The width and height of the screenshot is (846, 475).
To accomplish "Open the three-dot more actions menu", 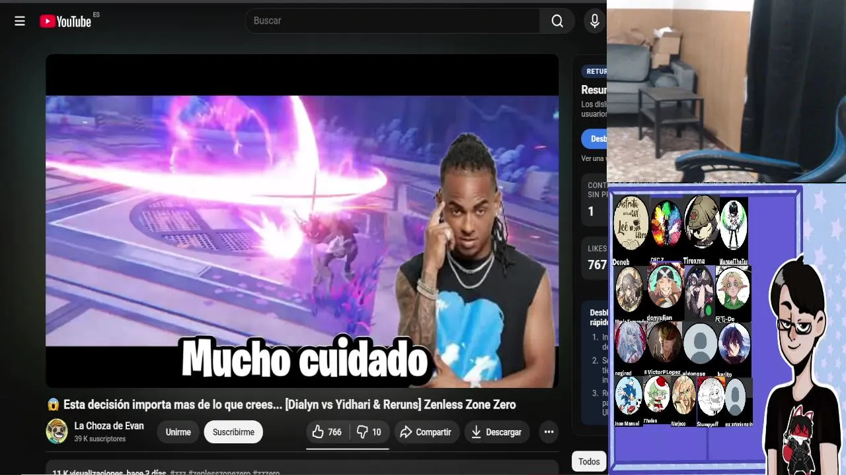I will point(549,432).
